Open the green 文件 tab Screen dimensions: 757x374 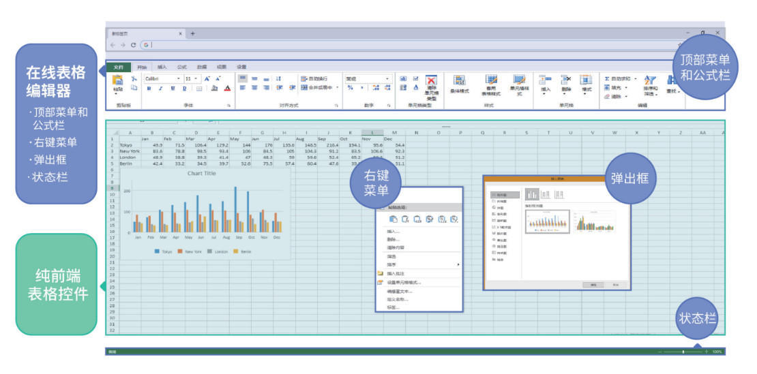[119, 67]
